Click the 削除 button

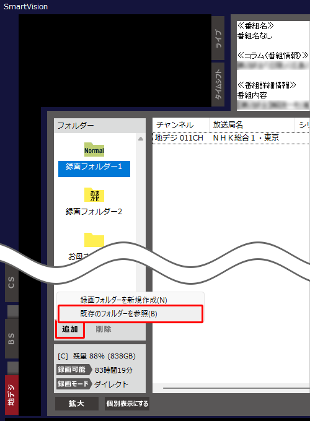coord(104,329)
